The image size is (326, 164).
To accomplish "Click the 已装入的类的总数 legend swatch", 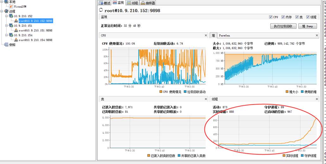I will (149, 156).
